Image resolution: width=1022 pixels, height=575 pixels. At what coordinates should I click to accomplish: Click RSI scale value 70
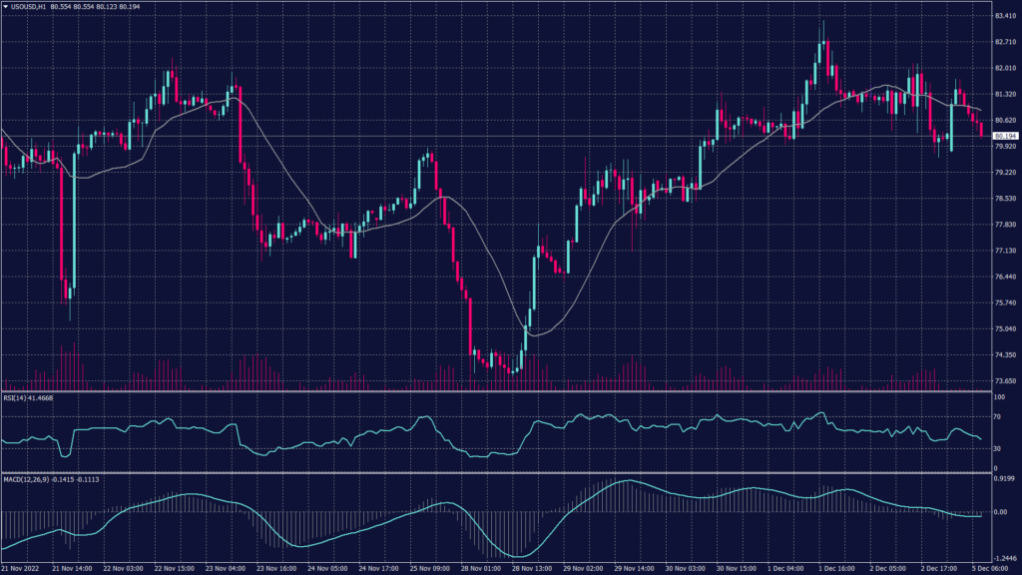998,418
